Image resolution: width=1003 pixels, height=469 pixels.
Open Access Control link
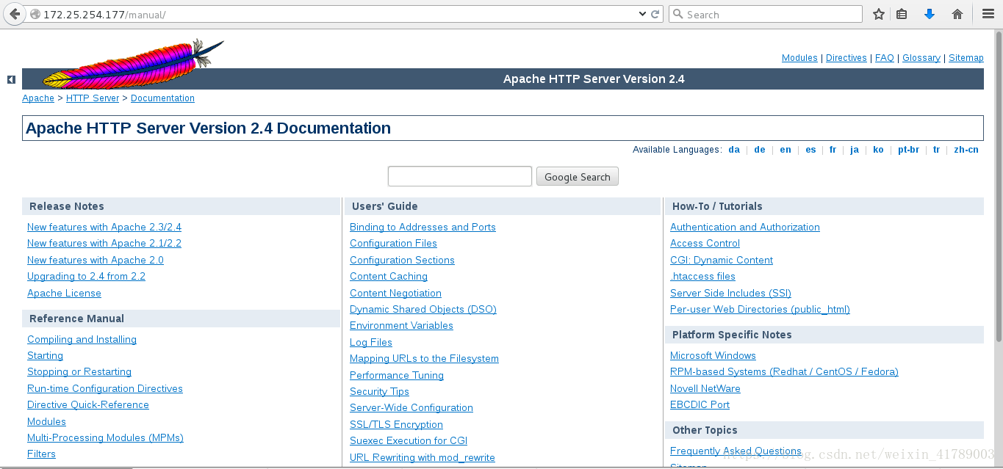[x=705, y=244]
